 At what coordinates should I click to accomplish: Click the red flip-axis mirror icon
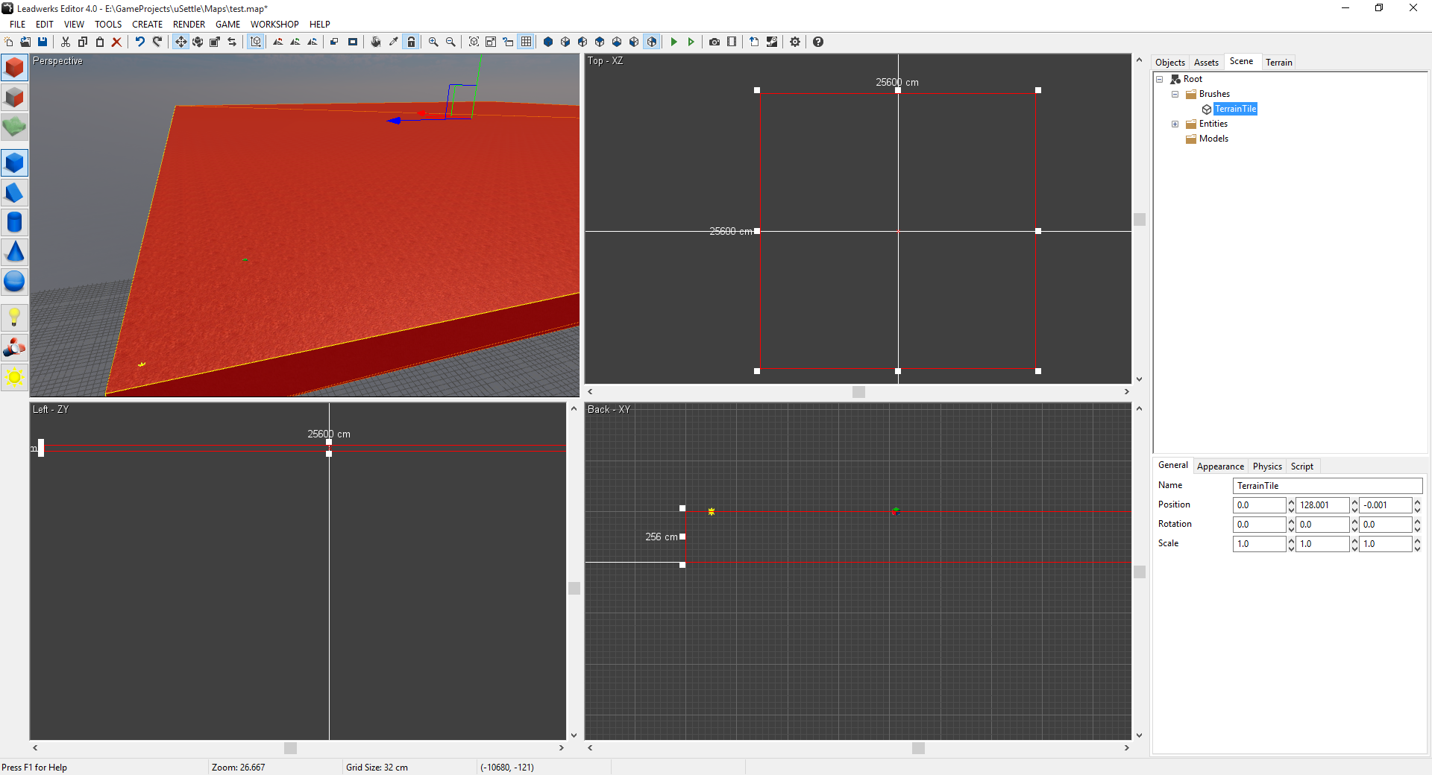[278, 42]
